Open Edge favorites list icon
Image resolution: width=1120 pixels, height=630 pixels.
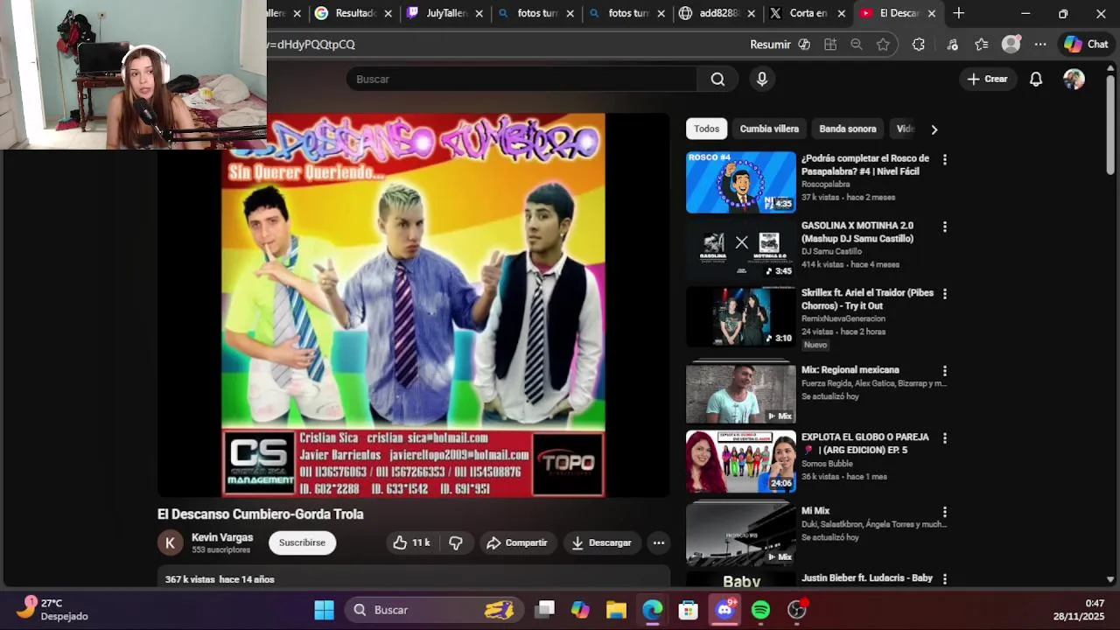pos(982,44)
